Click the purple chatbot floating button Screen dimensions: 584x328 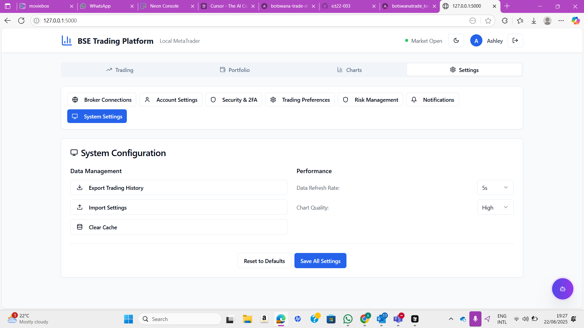coord(562,289)
